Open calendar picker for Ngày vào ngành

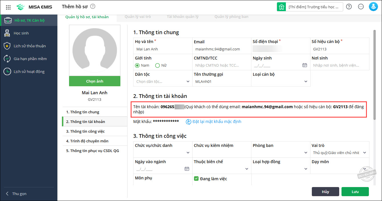187,169
